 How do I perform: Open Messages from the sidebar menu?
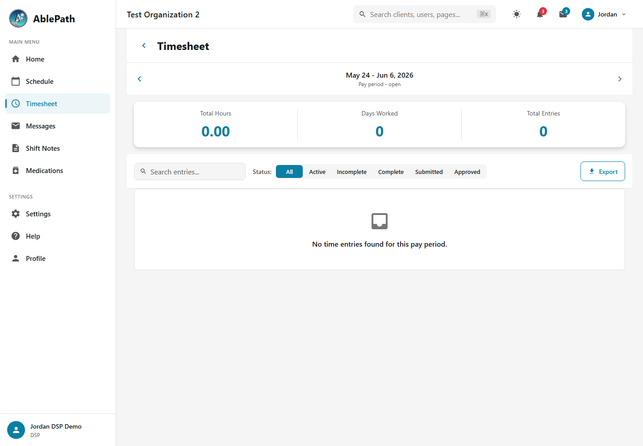click(x=58, y=126)
